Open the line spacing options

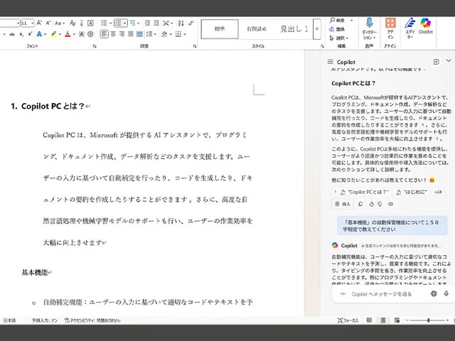[x=149, y=34]
